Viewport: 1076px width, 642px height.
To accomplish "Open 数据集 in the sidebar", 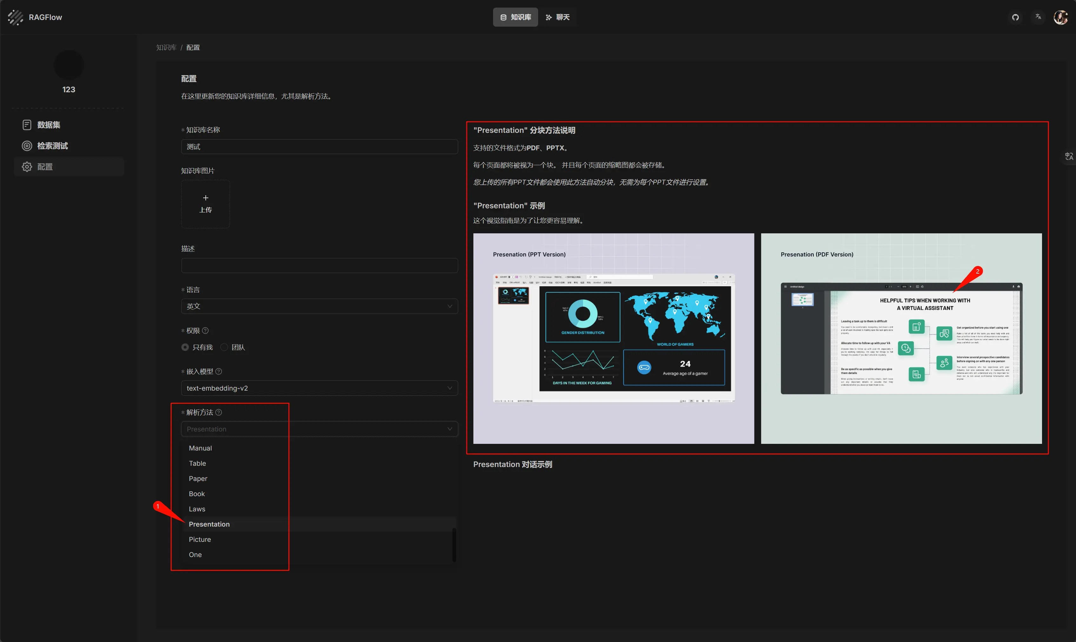I will coord(49,125).
